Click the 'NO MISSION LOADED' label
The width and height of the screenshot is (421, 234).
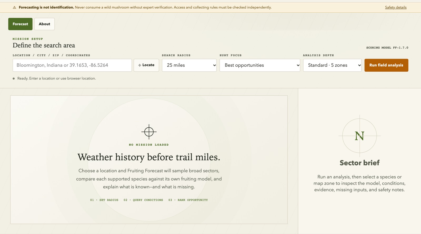point(149,145)
